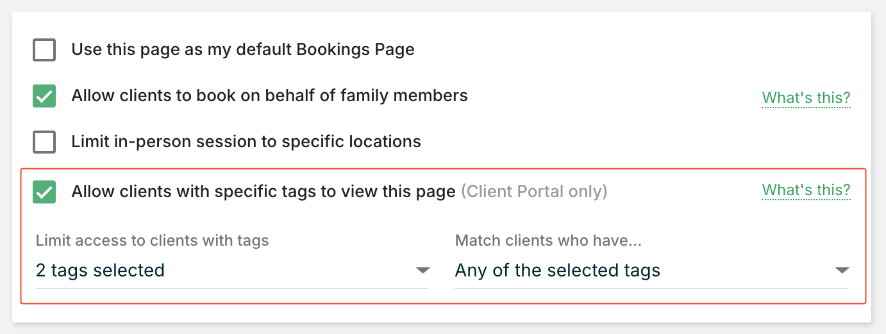Tick the limit in-person session checkbox
This screenshot has width=886, height=334.
pyautogui.click(x=44, y=141)
